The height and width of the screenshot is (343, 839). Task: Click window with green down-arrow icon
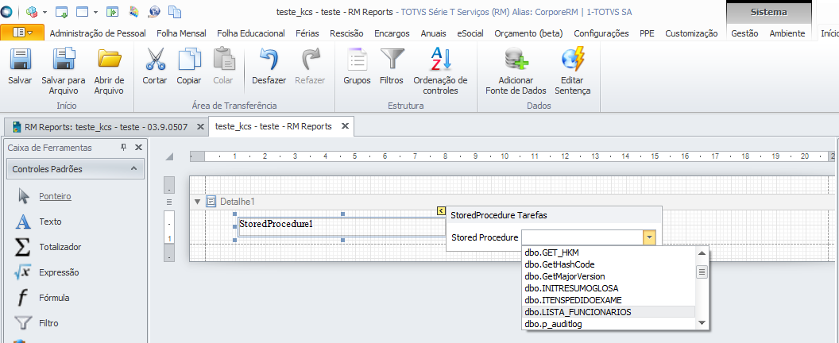[x=61, y=11]
